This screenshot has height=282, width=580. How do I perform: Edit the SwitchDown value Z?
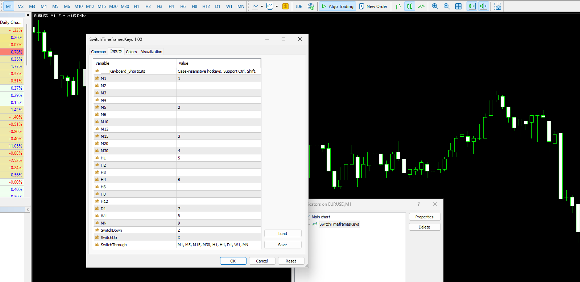(x=219, y=230)
